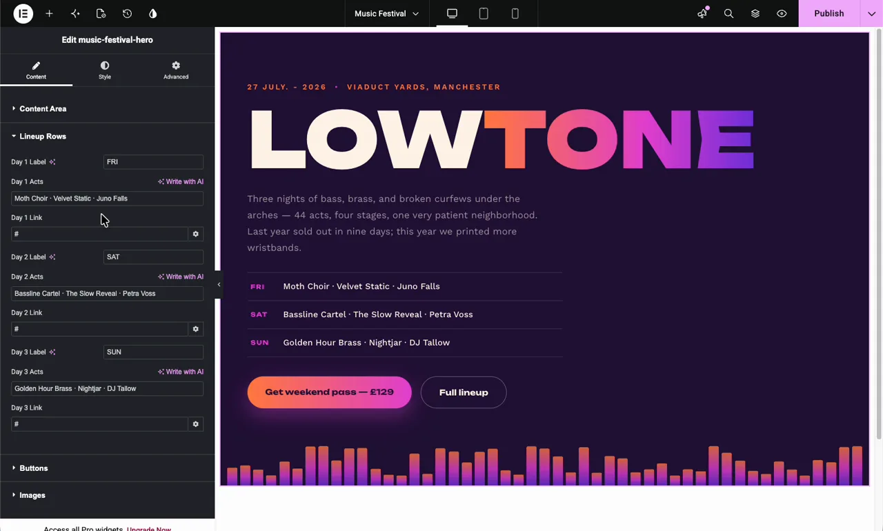The image size is (883, 531).
Task: Toggle preview eye icon
Action: [782, 13]
